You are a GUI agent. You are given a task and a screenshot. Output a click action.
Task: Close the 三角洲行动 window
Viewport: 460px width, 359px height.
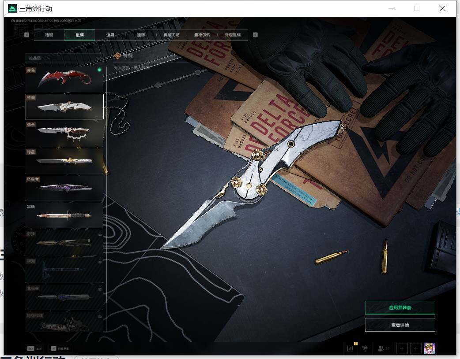[x=443, y=8]
